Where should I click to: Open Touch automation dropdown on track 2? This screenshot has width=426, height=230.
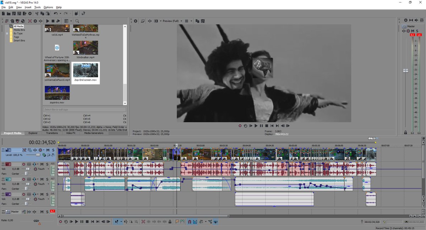(x=48, y=169)
